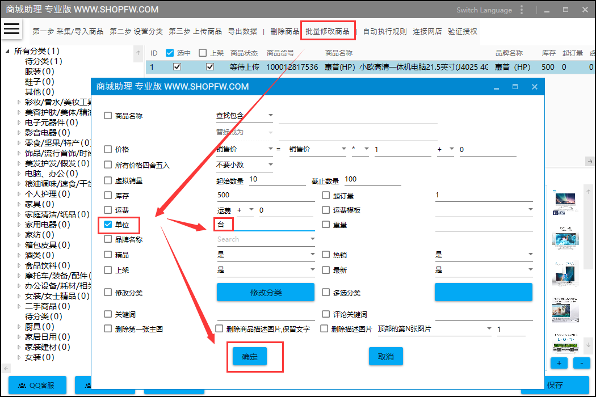Click the 单位 text field containing 台

click(x=266, y=225)
